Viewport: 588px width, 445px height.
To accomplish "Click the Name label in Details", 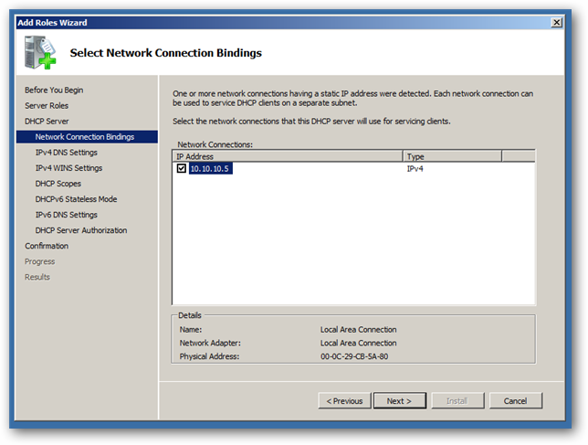I will [191, 330].
